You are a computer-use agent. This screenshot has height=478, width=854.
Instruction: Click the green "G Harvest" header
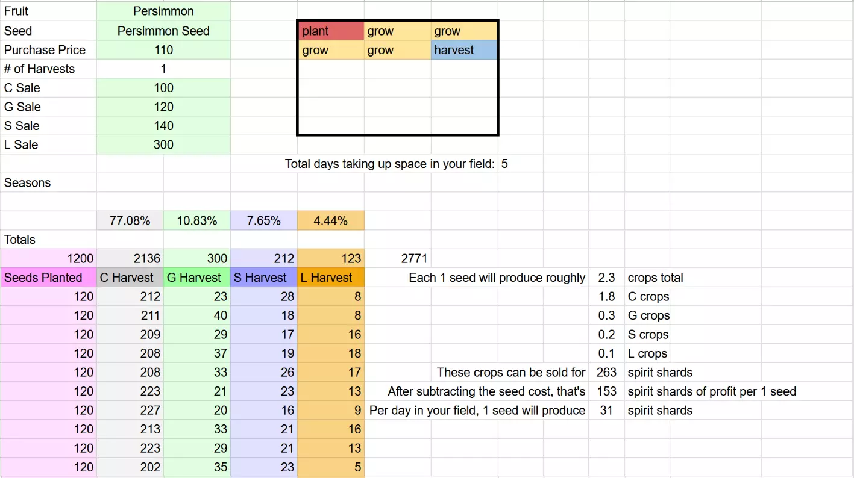point(196,278)
